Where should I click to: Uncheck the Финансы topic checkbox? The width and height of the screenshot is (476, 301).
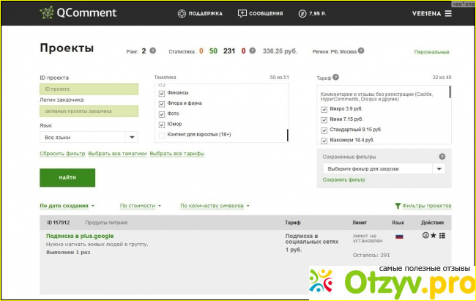click(x=161, y=93)
